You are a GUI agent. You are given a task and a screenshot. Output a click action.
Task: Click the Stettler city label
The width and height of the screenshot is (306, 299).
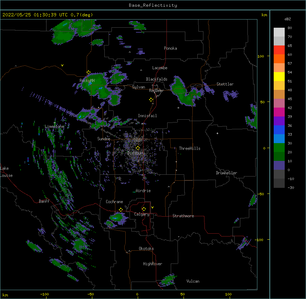point(225,84)
